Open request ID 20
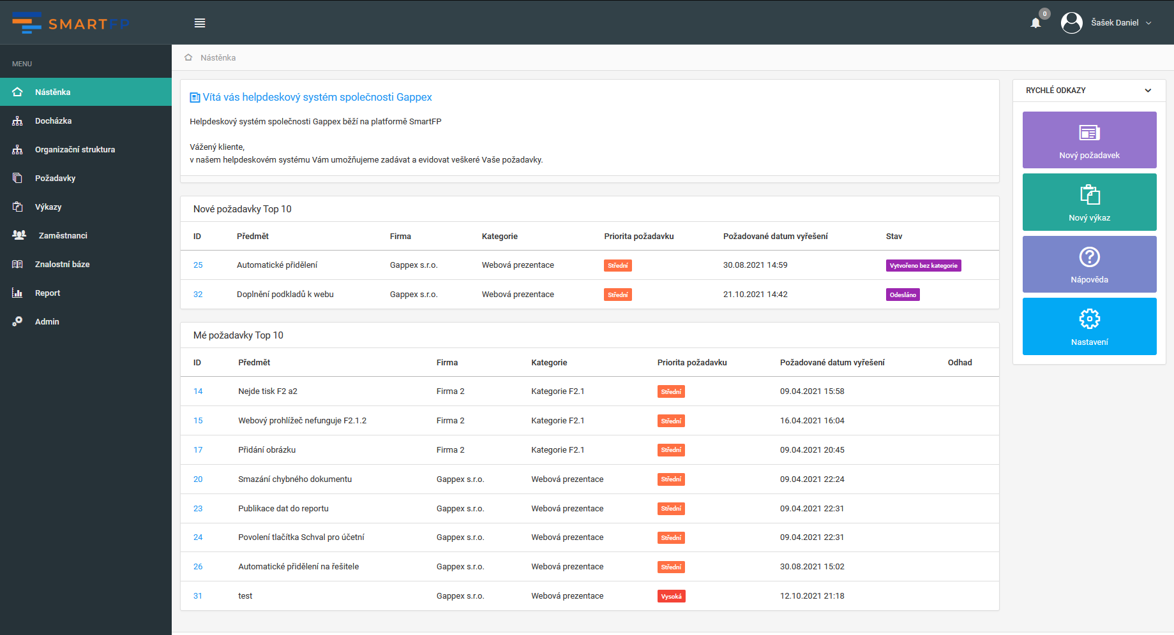This screenshot has width=1174, height=635. 198,479
